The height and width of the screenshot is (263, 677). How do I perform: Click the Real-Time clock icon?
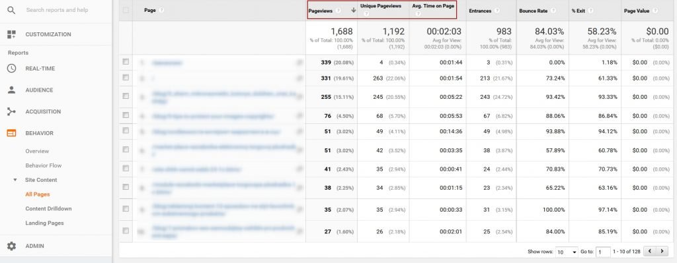pyautogui.click(x=12, y=69)
